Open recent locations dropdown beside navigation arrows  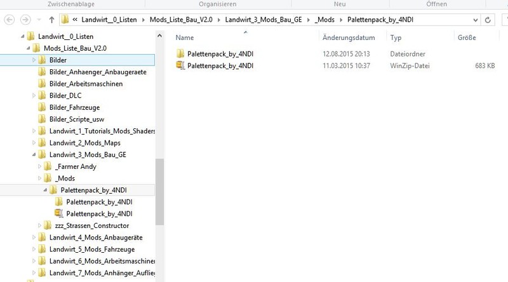point(37,19)
